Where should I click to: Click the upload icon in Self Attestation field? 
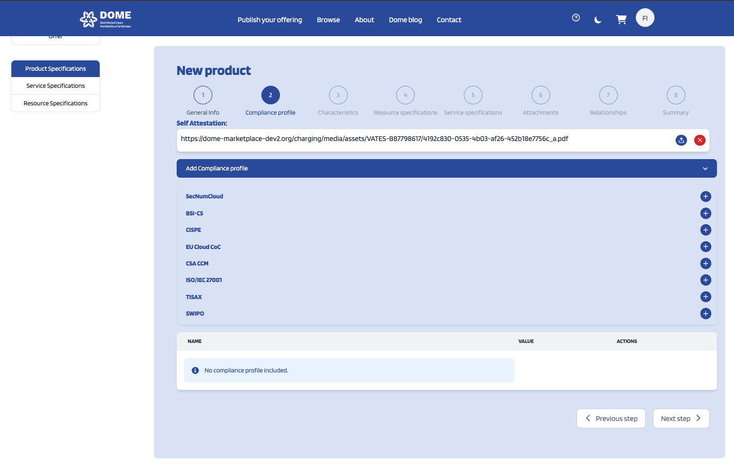tap(681, 140)
